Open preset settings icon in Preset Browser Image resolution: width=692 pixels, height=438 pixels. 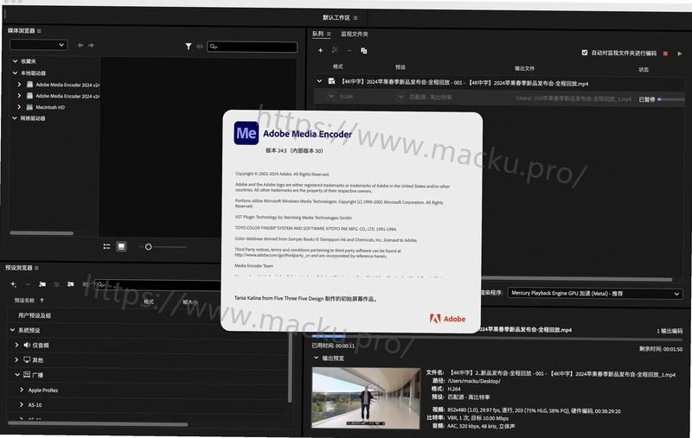coord(56,284)
